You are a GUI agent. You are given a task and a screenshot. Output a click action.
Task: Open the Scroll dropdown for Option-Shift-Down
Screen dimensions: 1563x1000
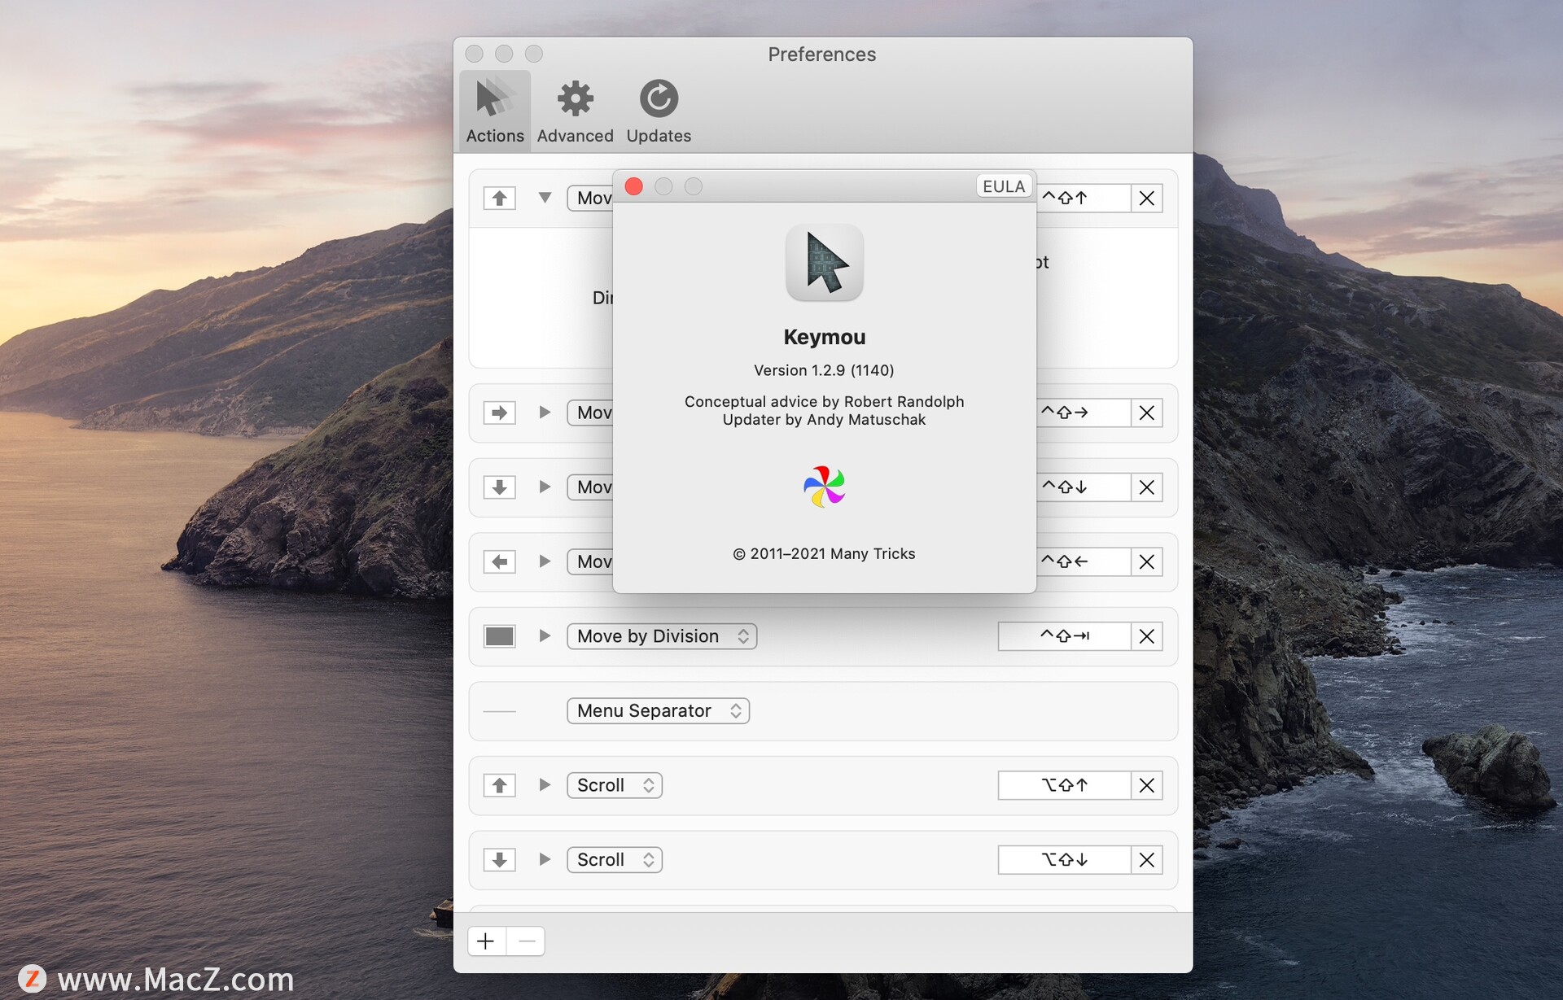pos(615,860)
